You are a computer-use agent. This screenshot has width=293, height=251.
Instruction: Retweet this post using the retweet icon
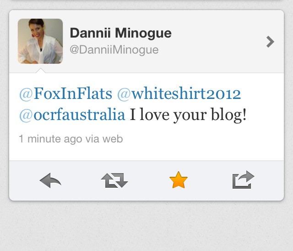[x=114, y=180]
